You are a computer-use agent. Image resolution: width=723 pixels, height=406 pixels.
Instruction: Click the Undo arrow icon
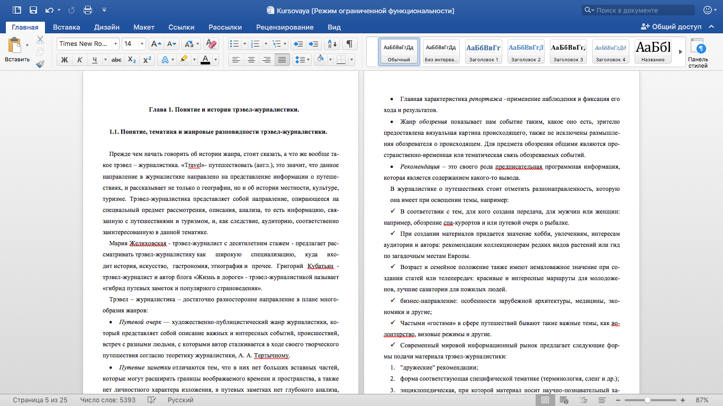[x=50, y=10]
